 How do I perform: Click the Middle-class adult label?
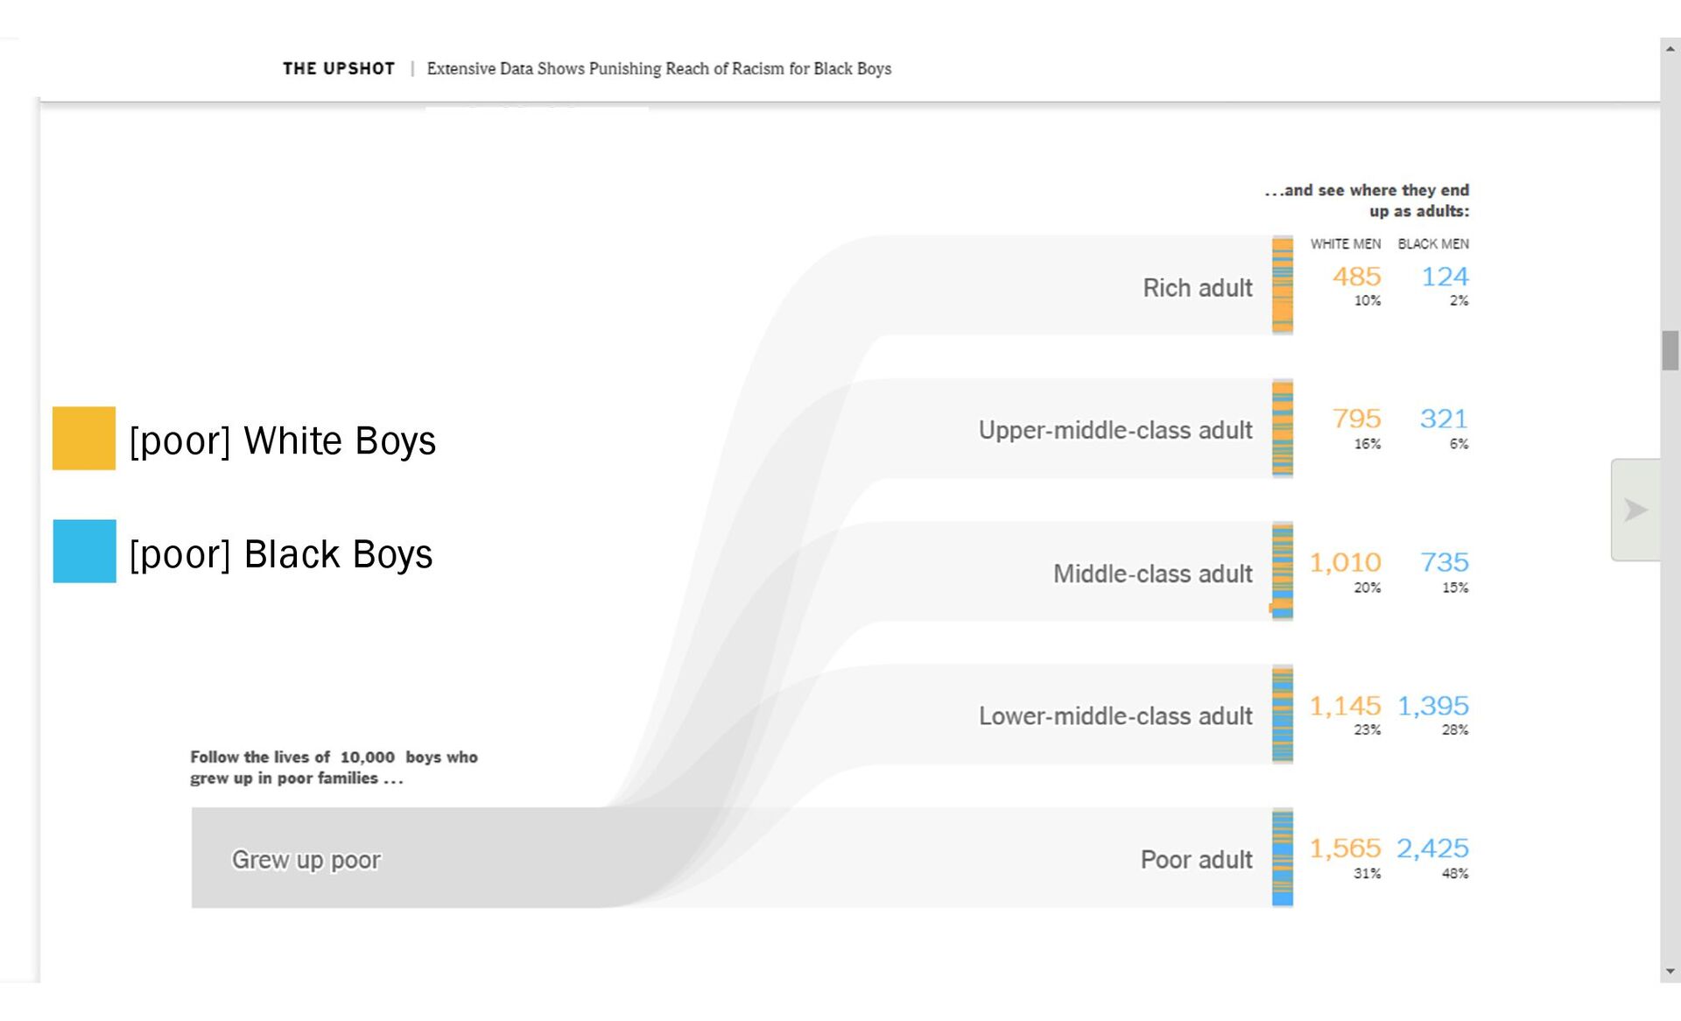click(1152, 574)
